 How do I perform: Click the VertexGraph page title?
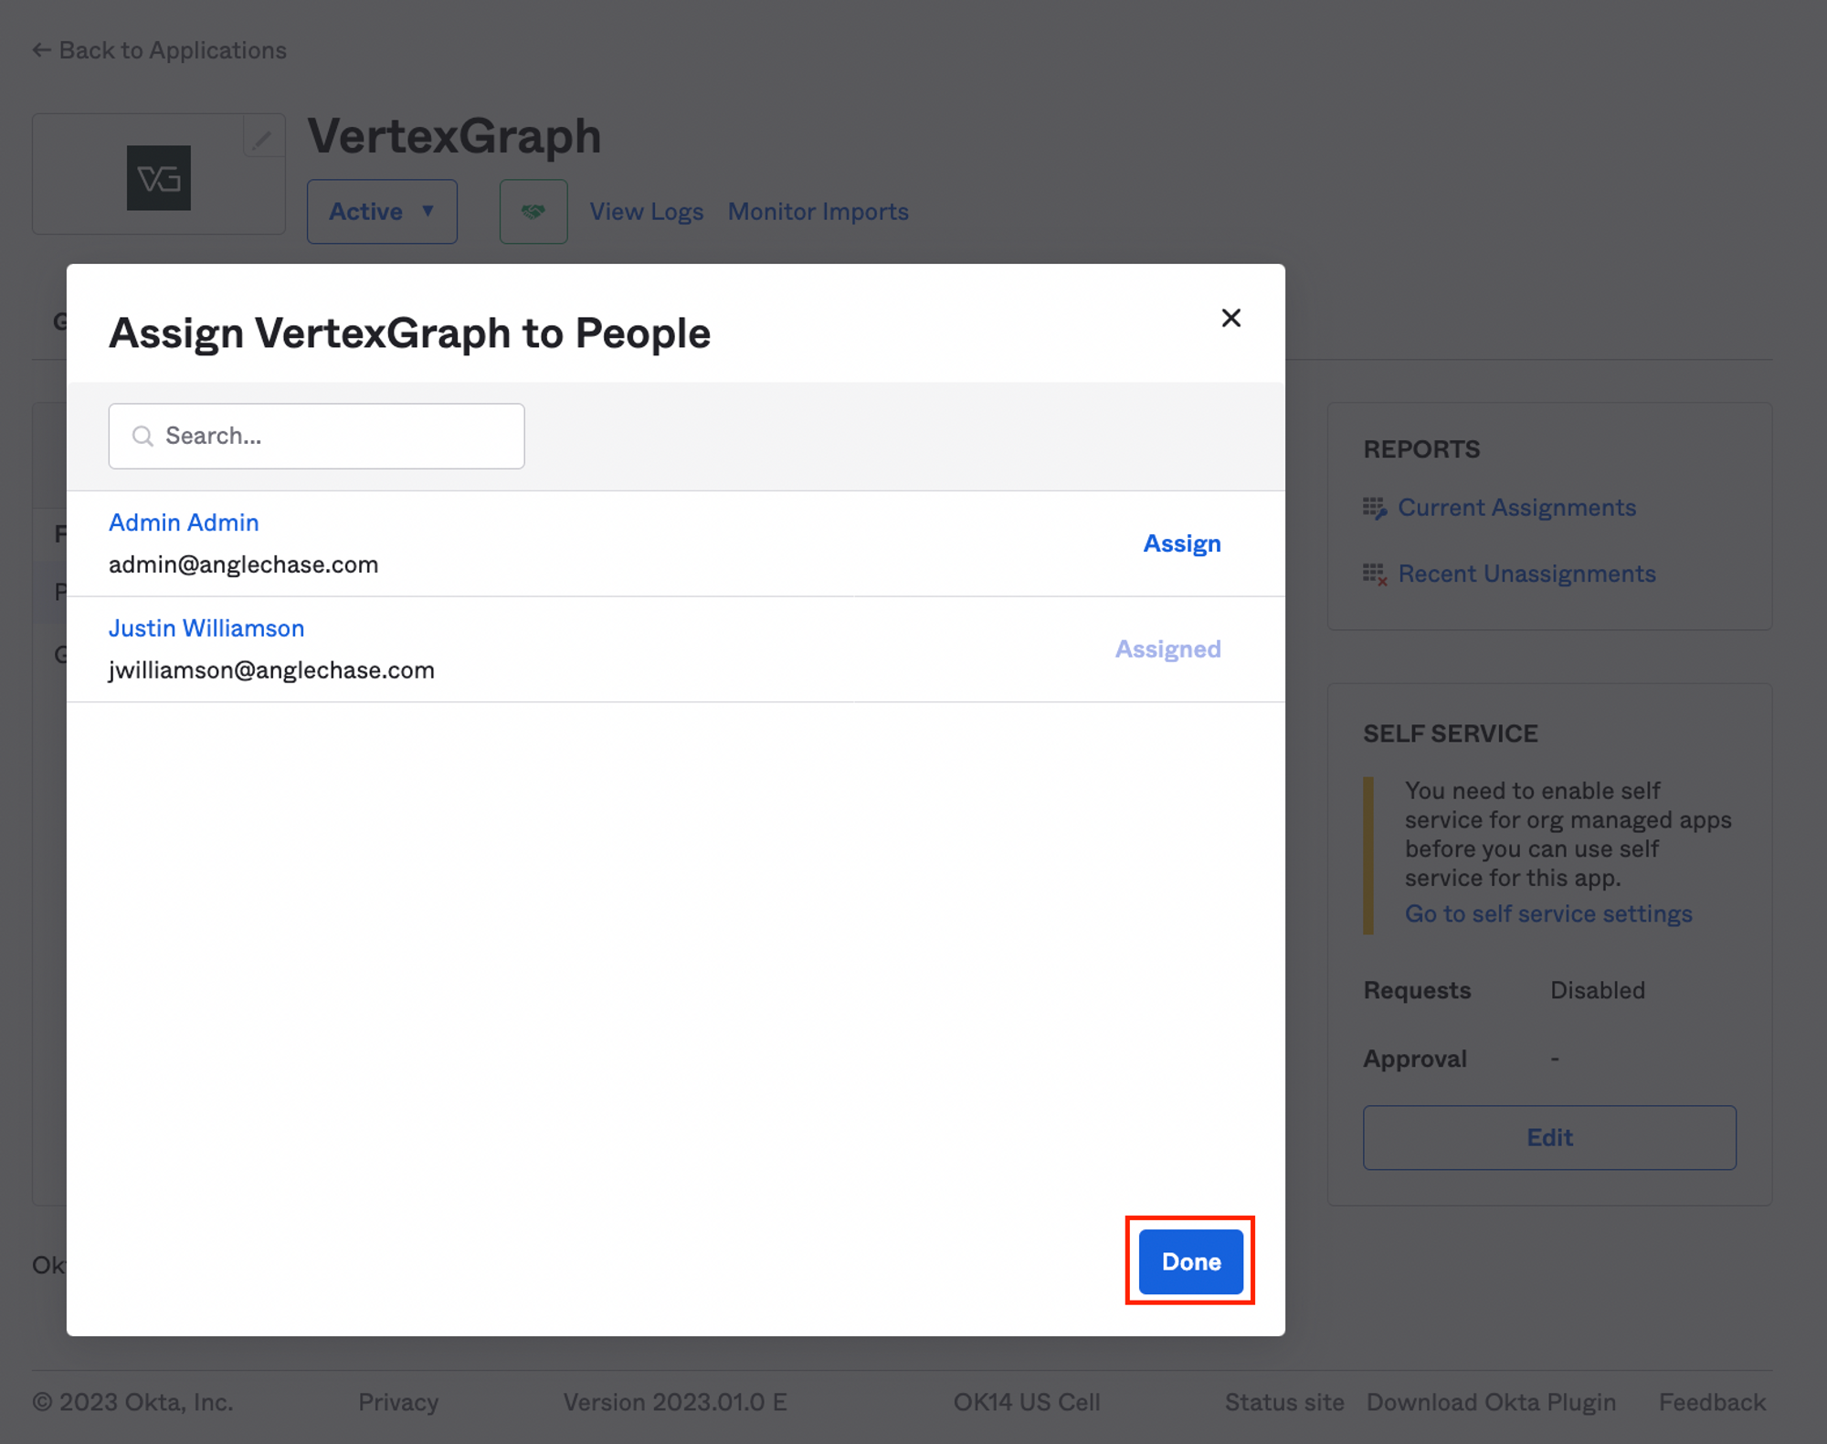click(x=454, y=136)
